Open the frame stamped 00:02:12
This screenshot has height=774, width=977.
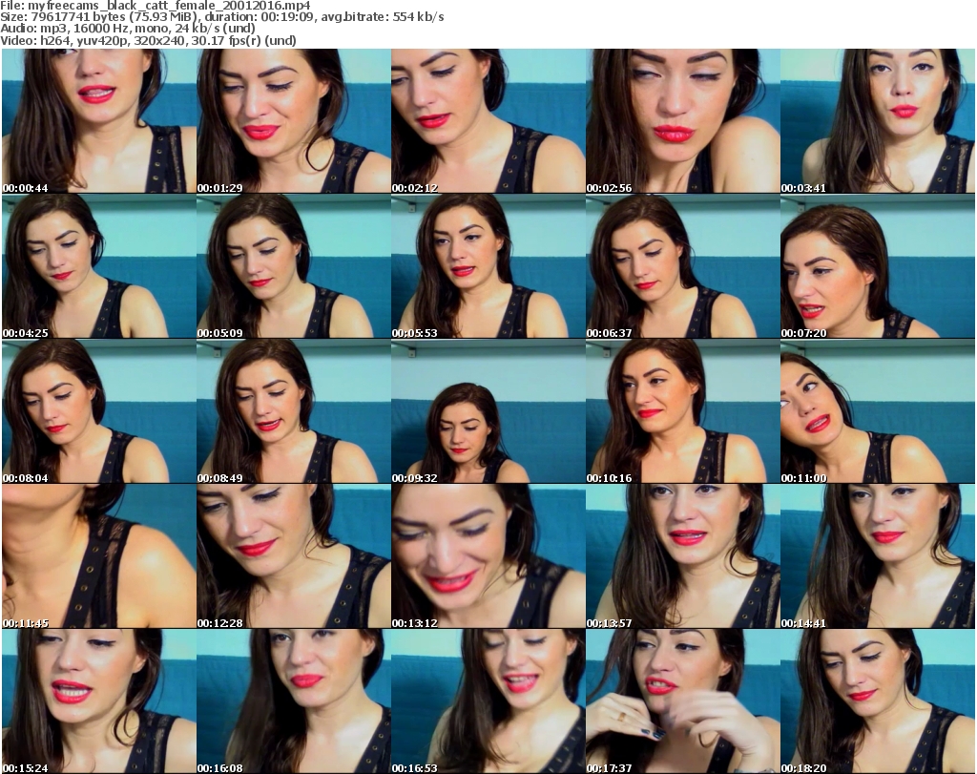pyautogui.click(x=488, y=121)
